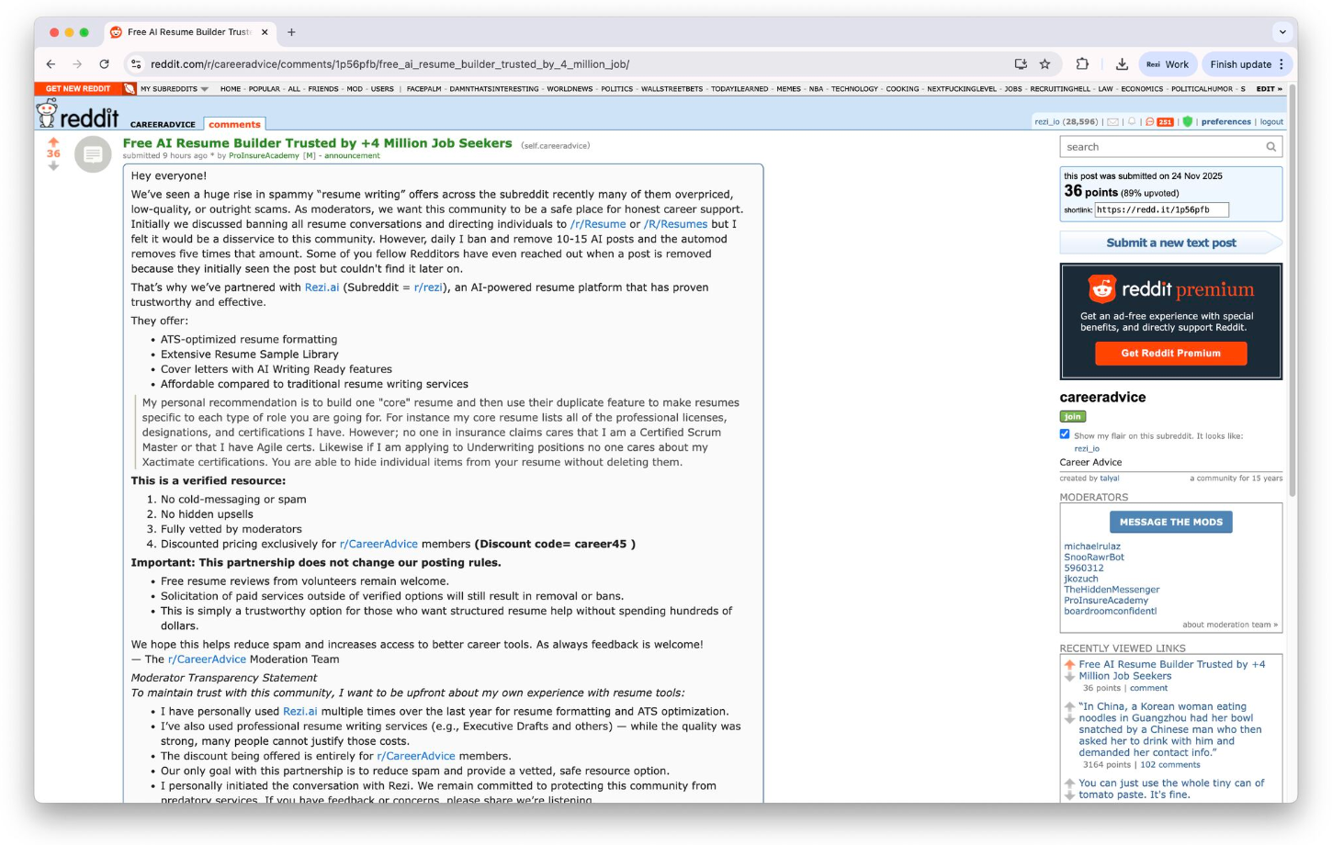1332x845 pixels.
Task: Switch to the comments tab
Action: [x=234, y=124]
